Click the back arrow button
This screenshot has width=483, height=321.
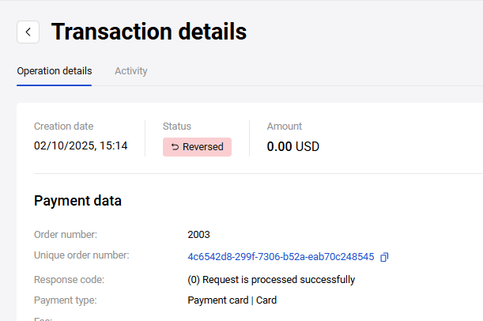[x=28, y=32]
